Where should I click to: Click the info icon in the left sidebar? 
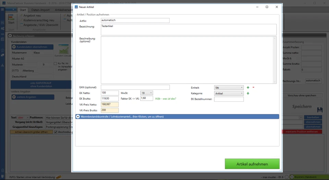2,51
